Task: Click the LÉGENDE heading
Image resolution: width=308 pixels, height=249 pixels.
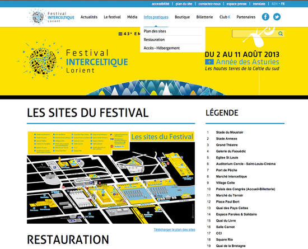Action: pyautogui.click(x=222, y=113)
